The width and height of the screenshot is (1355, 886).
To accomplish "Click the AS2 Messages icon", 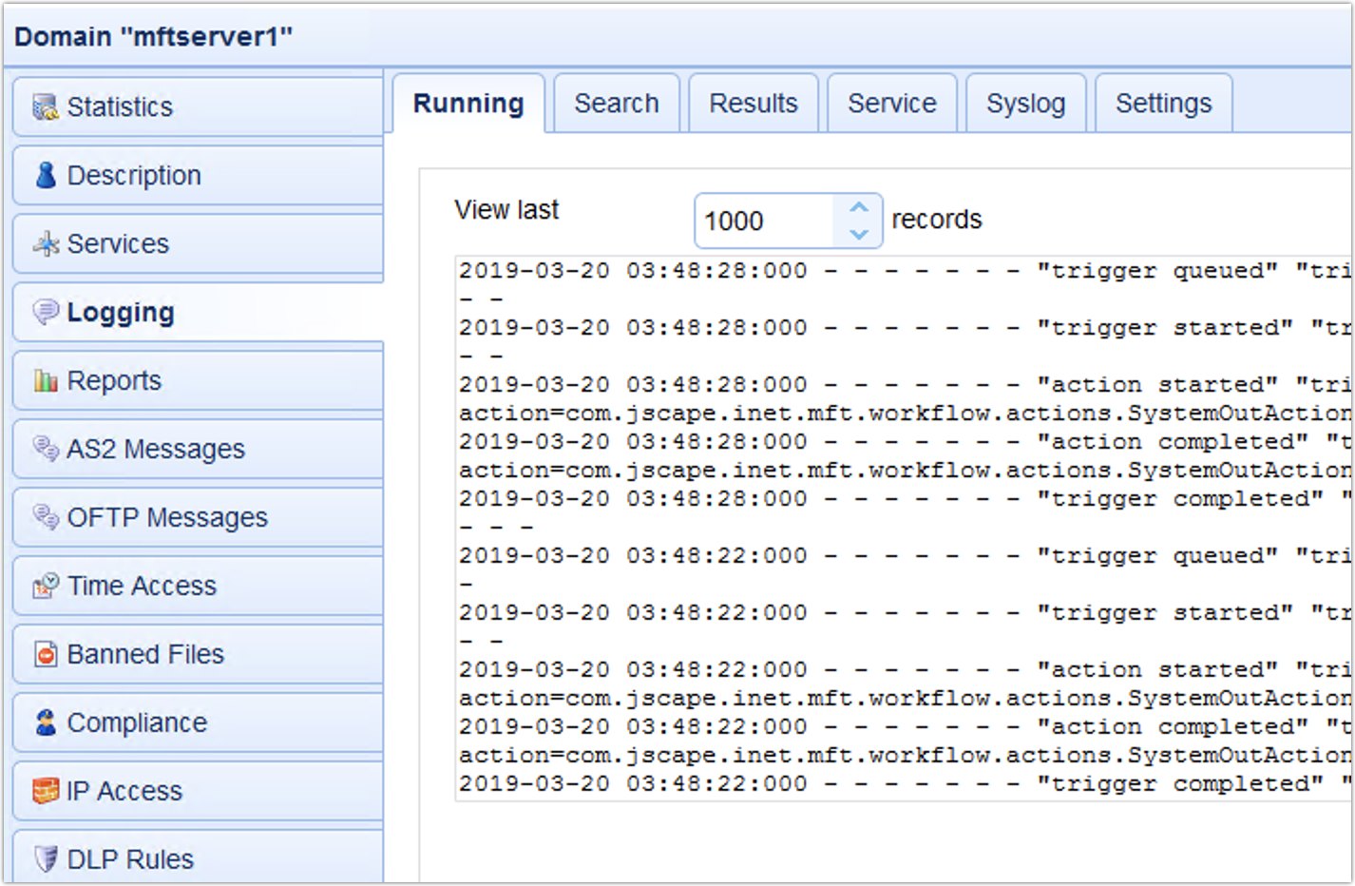I will point(45,449).
